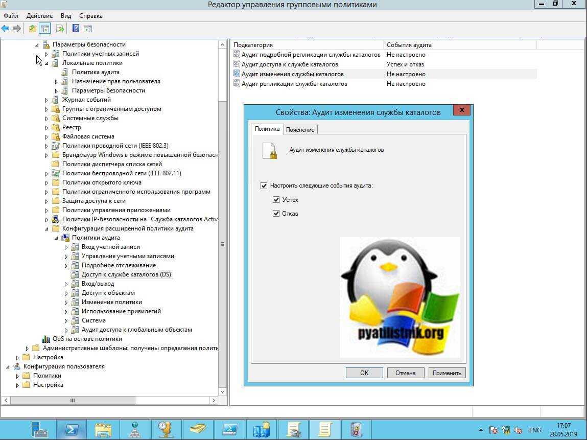Click the Export list toolbar icon
Viewport: 587px width, 440px height.
pos(60,29)
